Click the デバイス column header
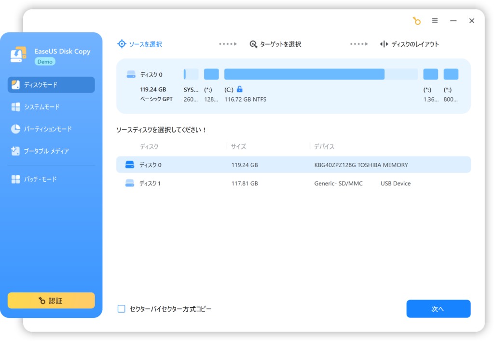The image size is (494, 341). tap(324, 146)
